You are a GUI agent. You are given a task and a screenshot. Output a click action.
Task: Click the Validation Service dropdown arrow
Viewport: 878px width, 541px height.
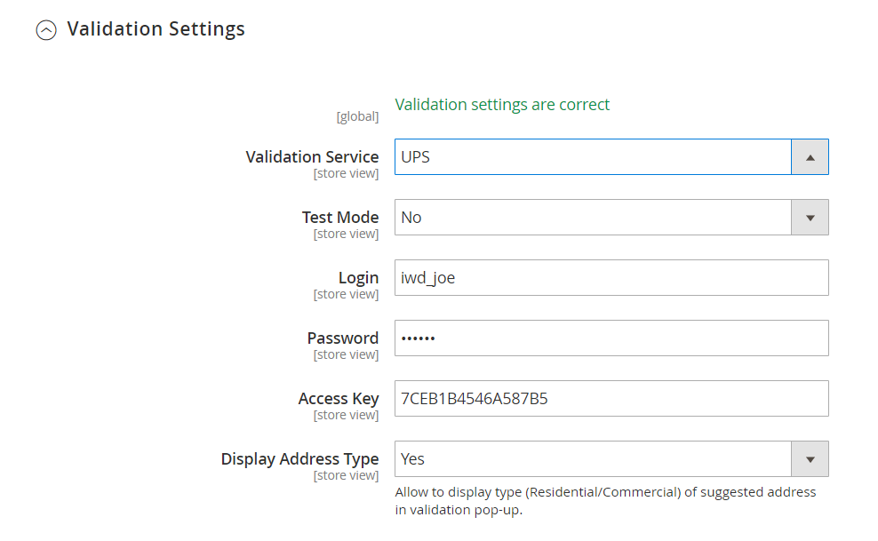[x=810, y=157]
